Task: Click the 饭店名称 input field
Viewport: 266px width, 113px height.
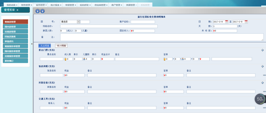Action: click(x=51, y=75)
